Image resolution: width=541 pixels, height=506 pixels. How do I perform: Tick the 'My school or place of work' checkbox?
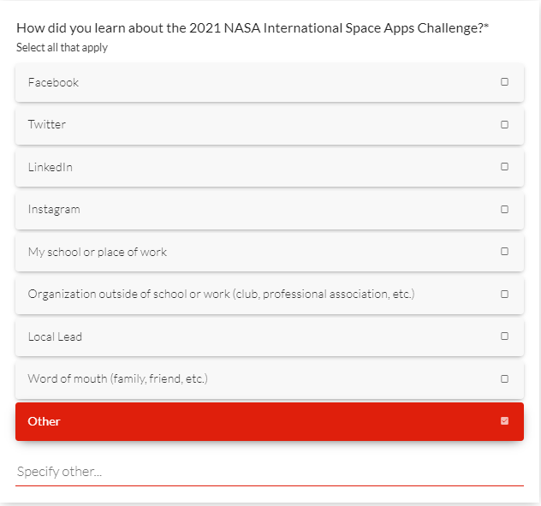tap(504, 252)
